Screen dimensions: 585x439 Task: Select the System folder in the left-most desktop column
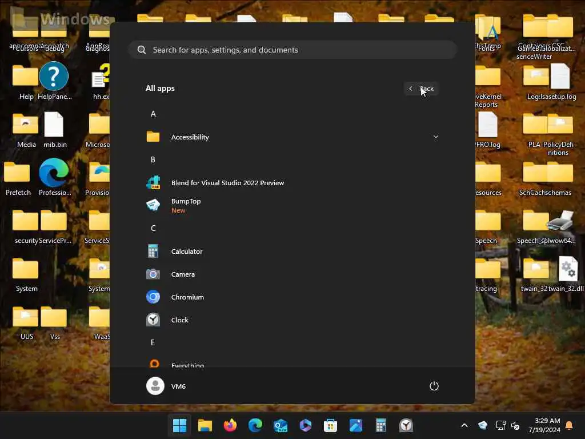point(26,274)
